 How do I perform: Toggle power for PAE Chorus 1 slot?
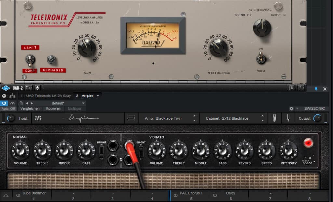pyautogui.click(x=175, y=195)
